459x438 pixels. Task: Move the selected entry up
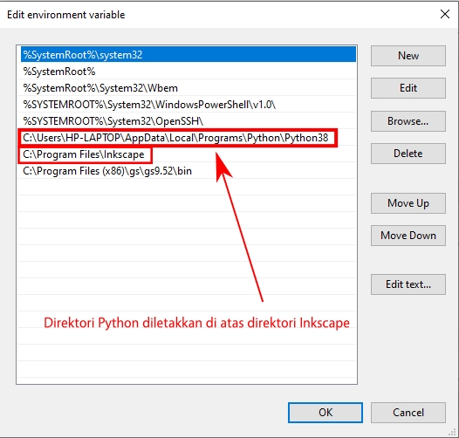tap(408, 203)
